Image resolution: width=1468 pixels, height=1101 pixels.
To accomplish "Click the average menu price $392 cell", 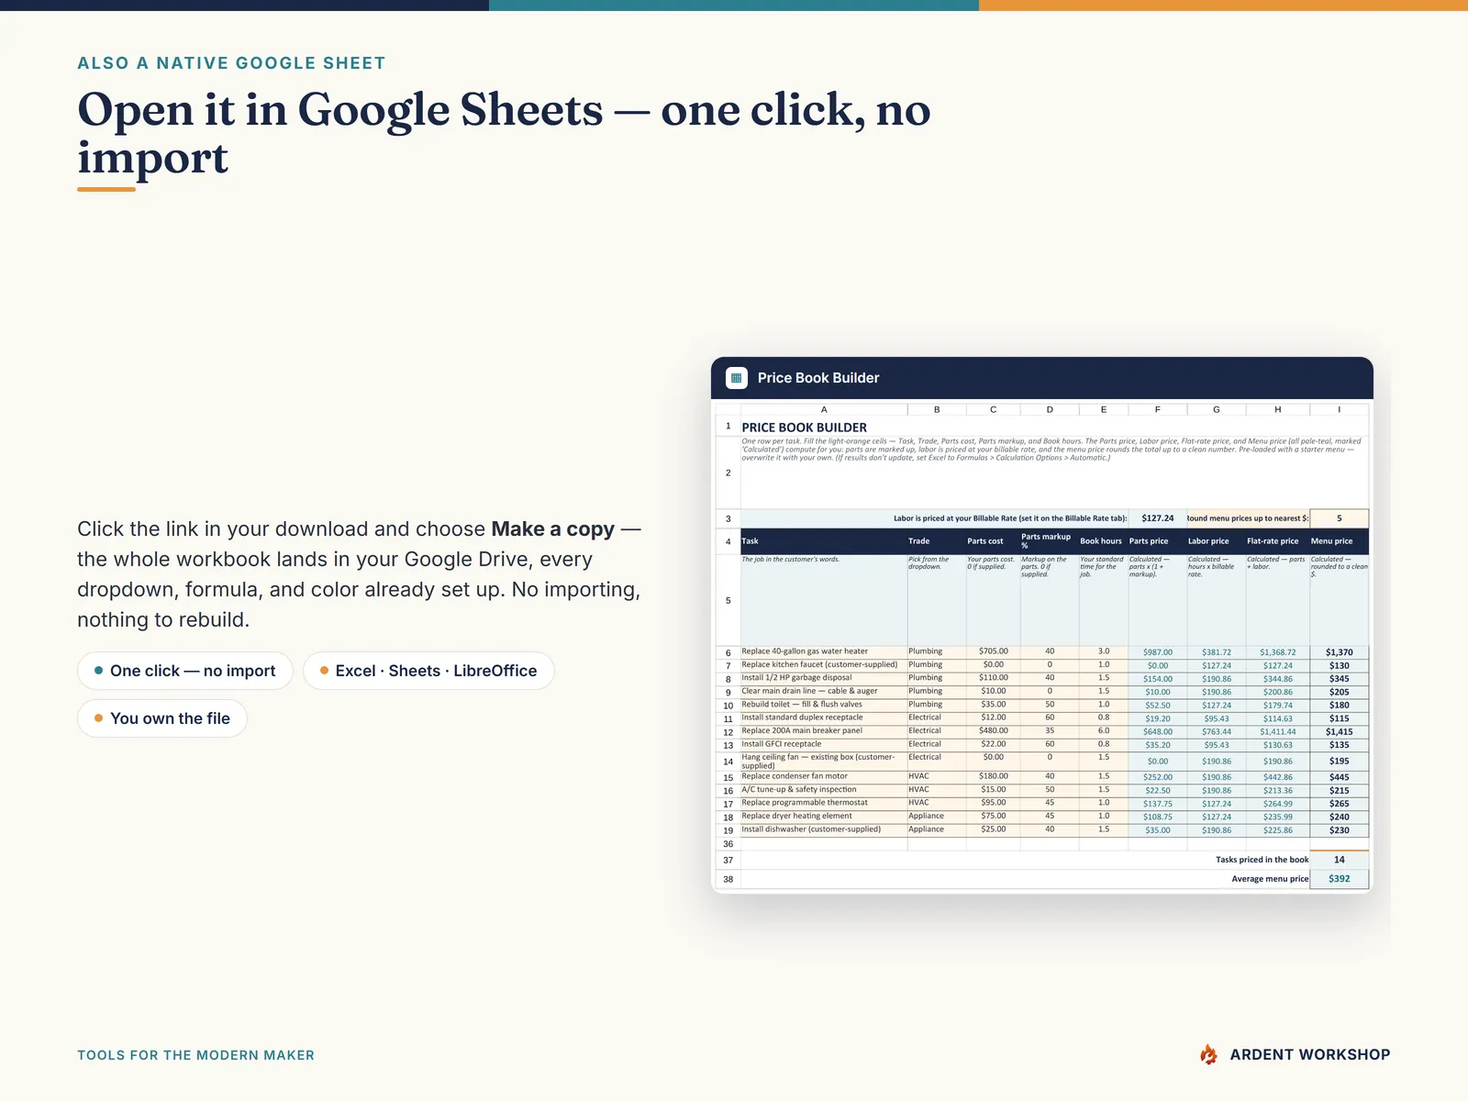I will pyautogui.click(x=1340, y=879).
